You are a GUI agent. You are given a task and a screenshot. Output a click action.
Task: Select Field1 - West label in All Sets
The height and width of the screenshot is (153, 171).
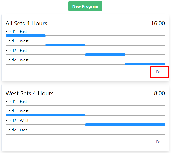click(17, 41)
